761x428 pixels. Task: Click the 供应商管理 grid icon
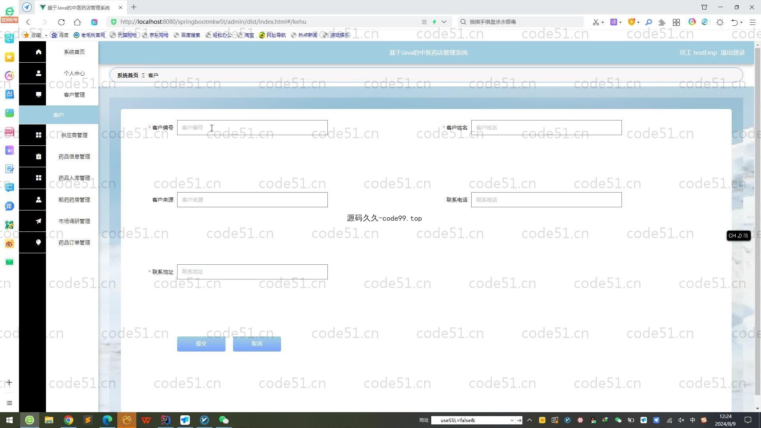[38, 135]
